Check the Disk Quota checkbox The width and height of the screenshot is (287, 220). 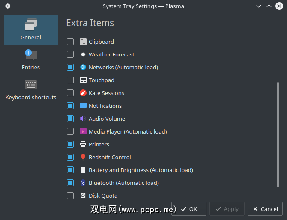point(70,196)
